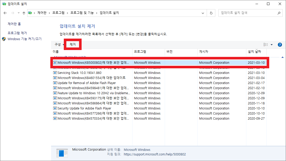The image size is (286, 161).
Task: Select KB4586864 security update row
Action: tap(160, 103)
